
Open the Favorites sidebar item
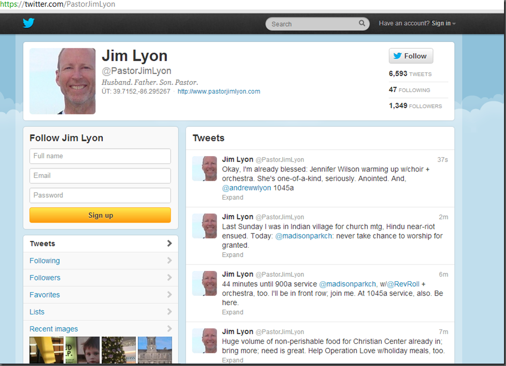click(101, 295)
